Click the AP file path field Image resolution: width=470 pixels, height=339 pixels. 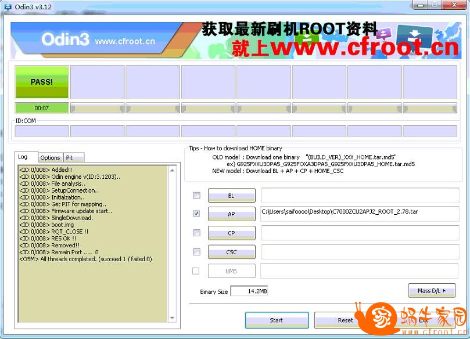click(360, 214)
